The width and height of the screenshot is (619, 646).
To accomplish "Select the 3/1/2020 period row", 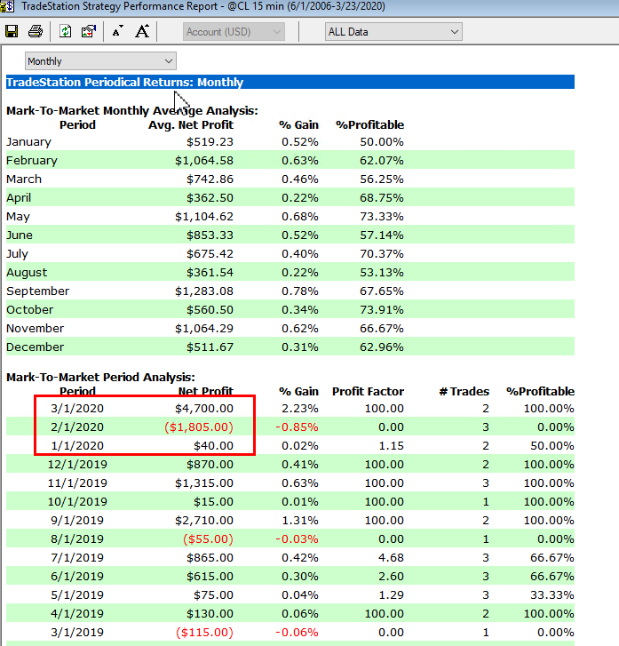I will [77, 409].
